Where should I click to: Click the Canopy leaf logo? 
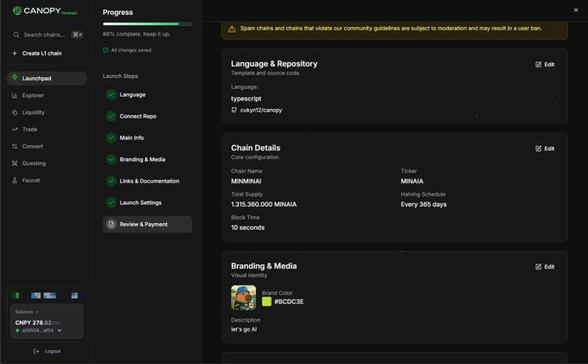17,10
